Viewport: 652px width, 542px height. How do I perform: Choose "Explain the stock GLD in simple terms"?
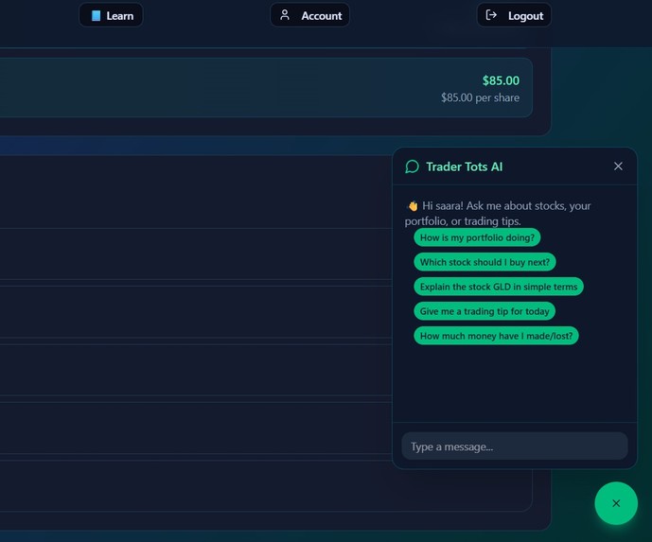[498, 287]
